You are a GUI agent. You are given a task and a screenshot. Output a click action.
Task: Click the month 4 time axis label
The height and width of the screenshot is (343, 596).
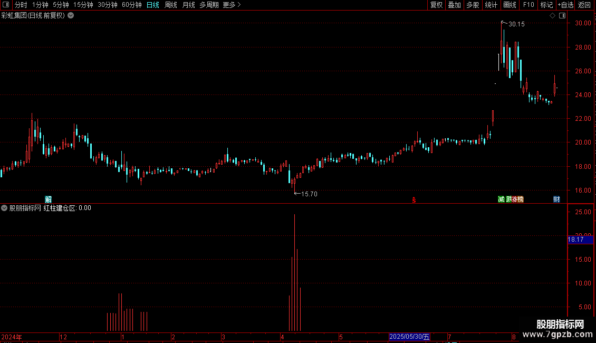282,337
